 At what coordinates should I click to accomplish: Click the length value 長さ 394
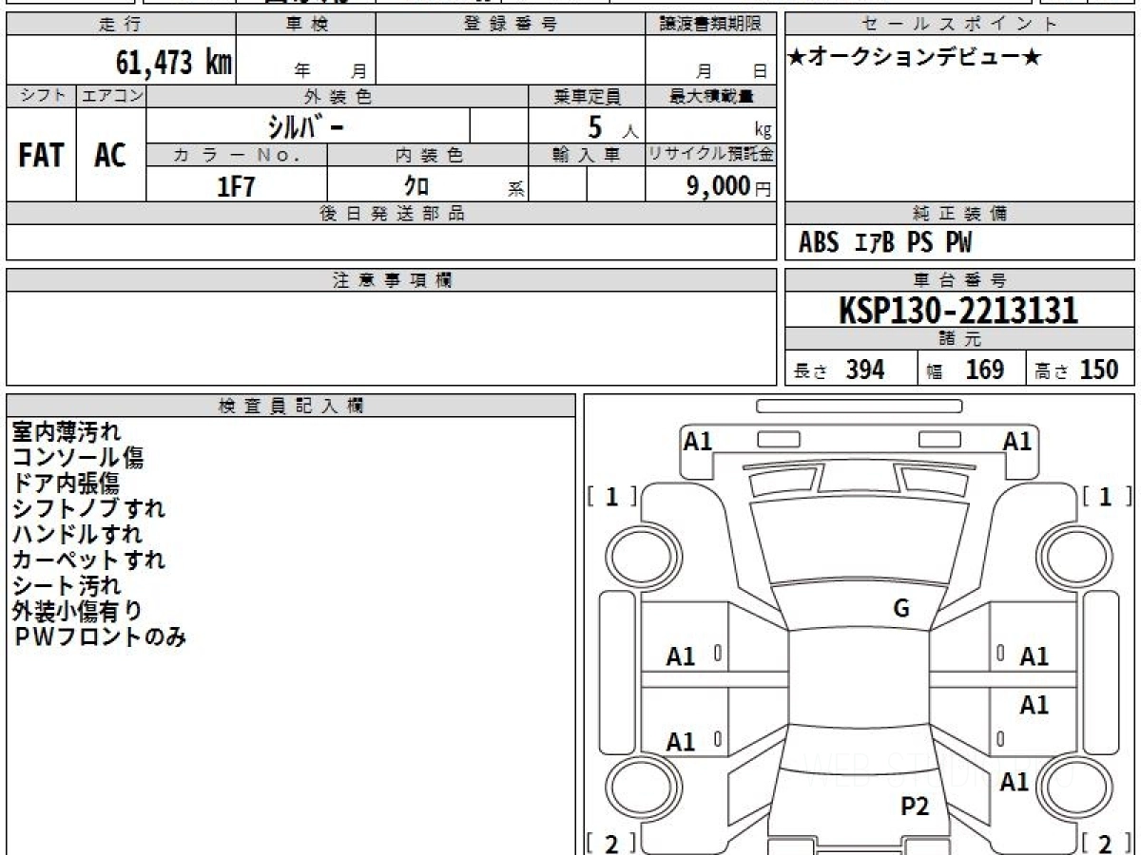click(x=840, y=370)
